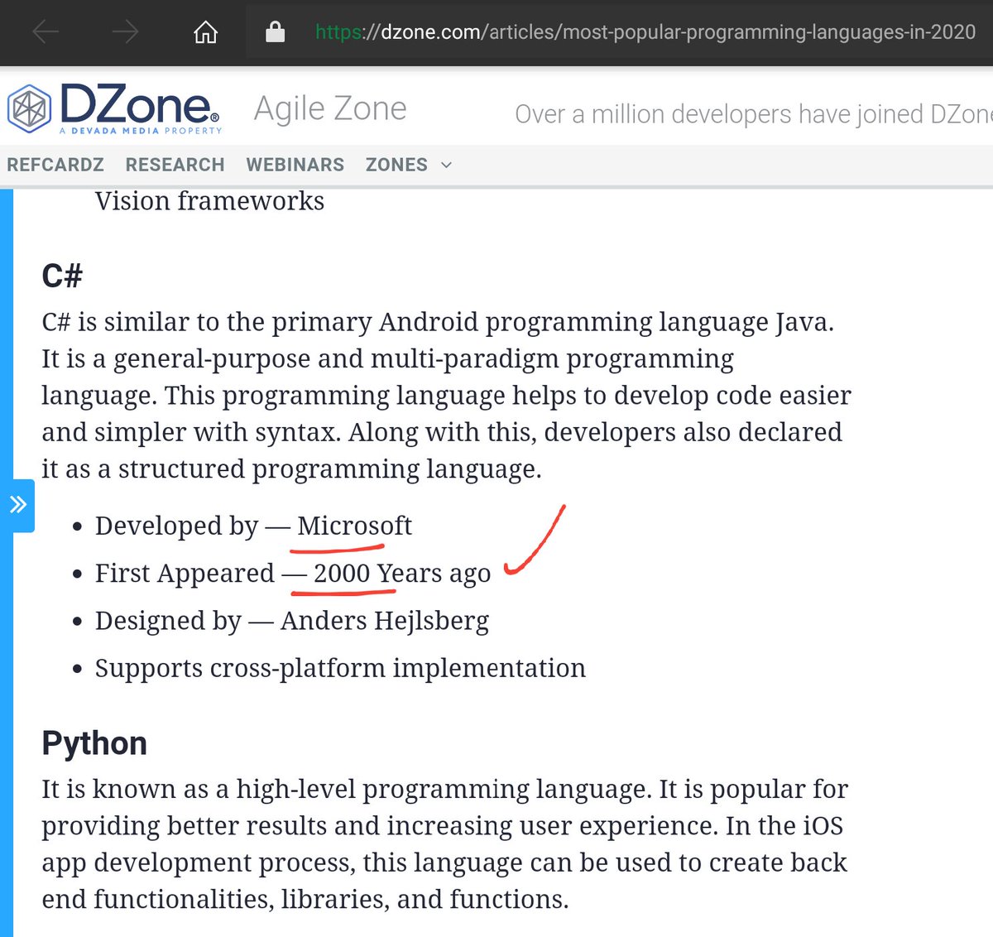Focus the dzone.com URL address bar

(x=645, y=32)
